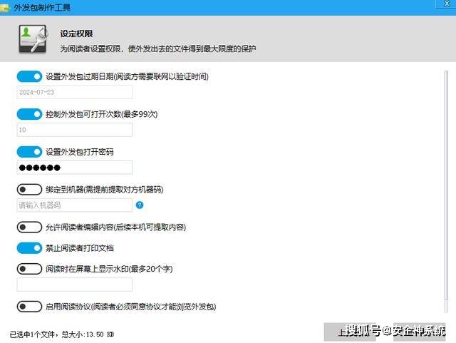Toggle the open password switch

pos(29,152)
